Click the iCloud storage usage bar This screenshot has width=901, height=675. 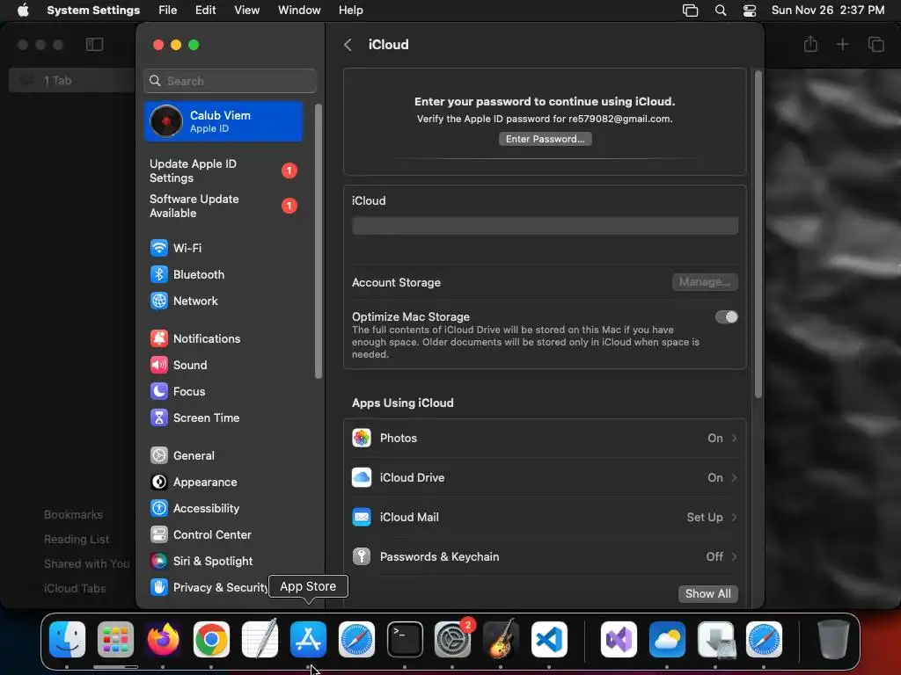pos(545,226)
